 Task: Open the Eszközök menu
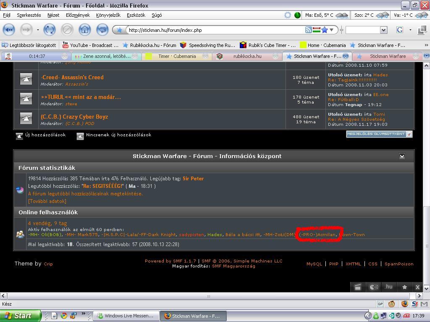(136, 15)
